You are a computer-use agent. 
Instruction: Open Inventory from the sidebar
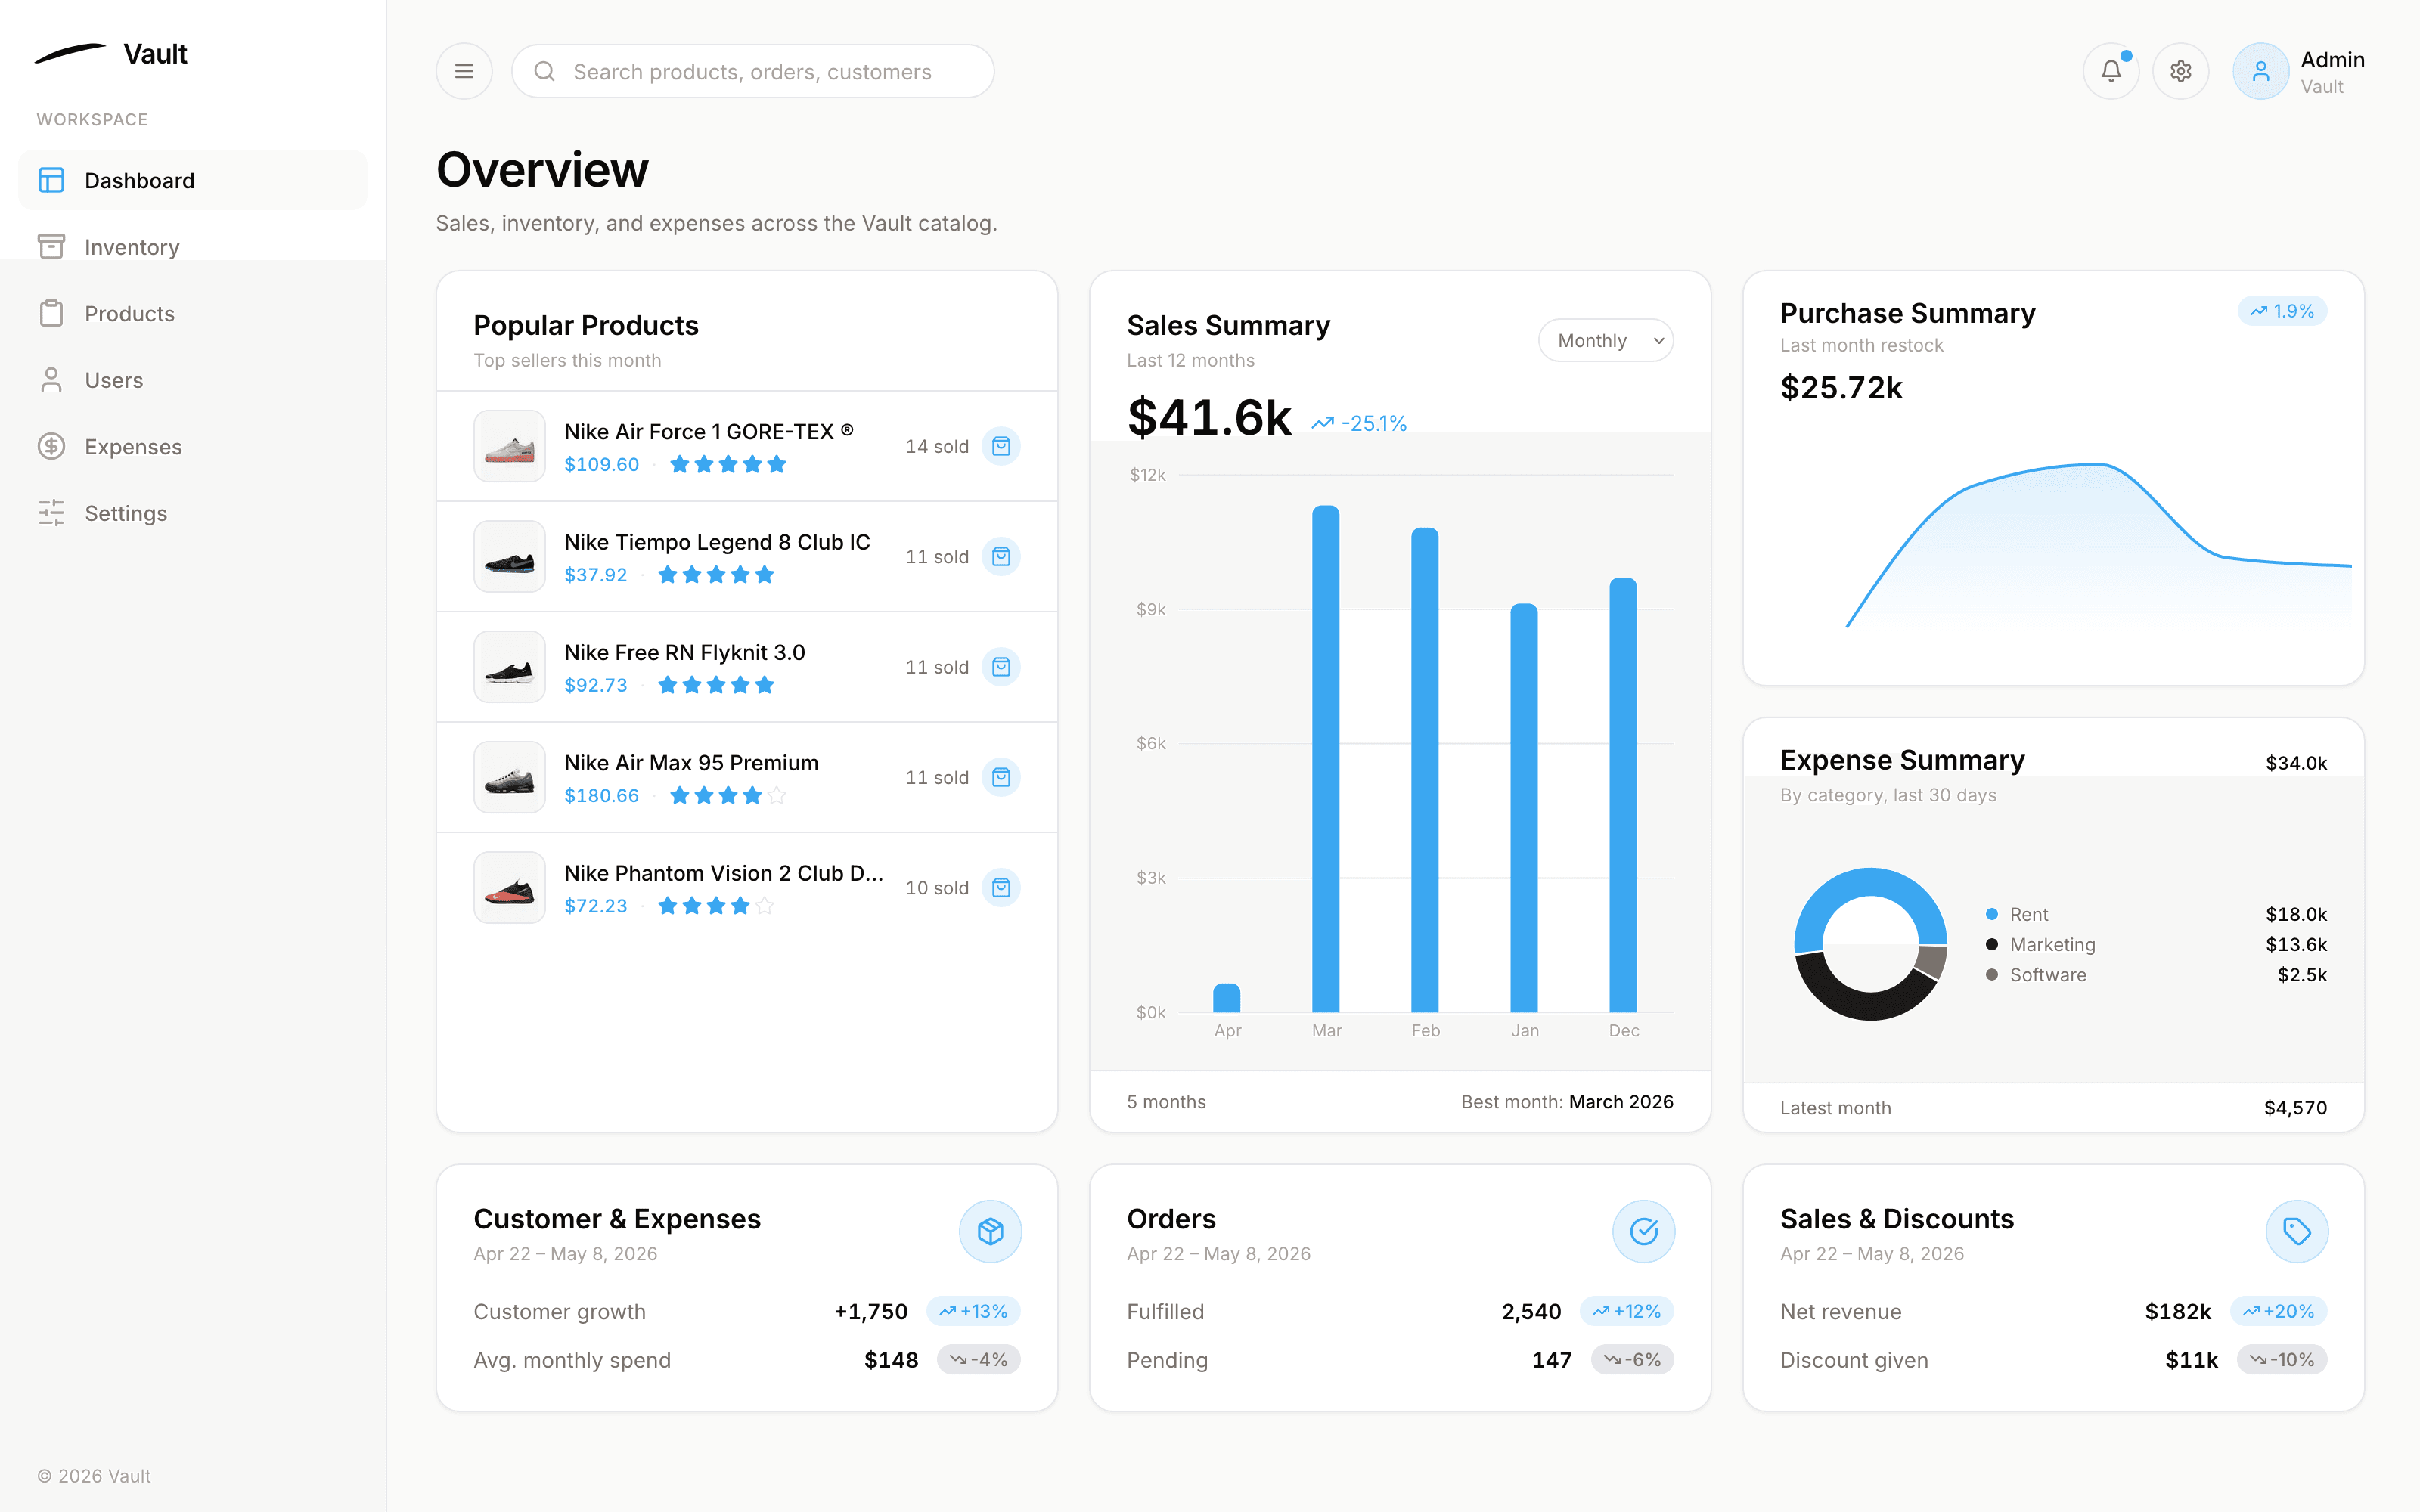[x=193, y=247]
